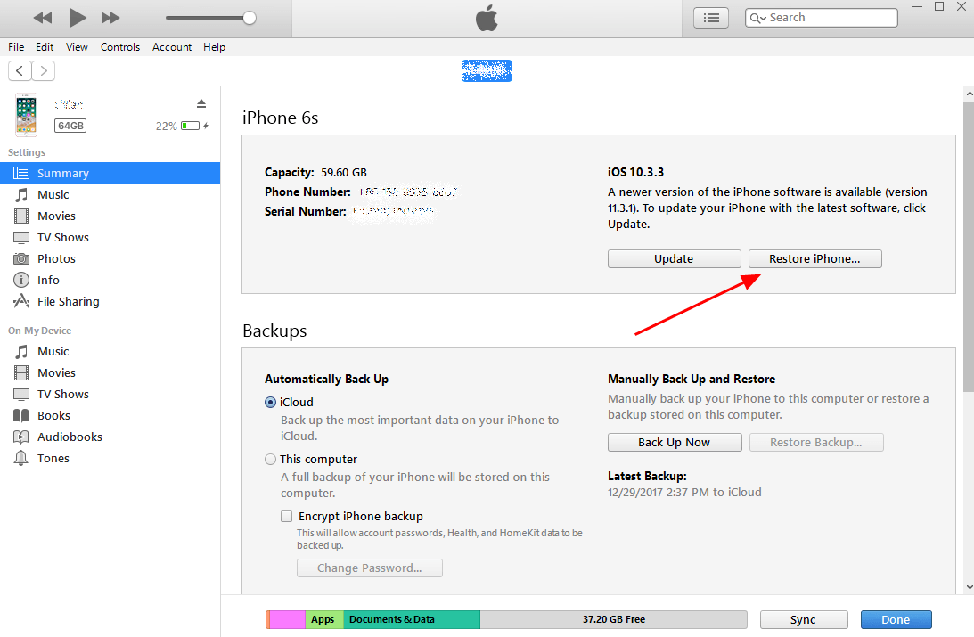This screenshot has height=637, width=974.
Task: Click the blurred device name tab at top
Action: click(x=487, y=70)
